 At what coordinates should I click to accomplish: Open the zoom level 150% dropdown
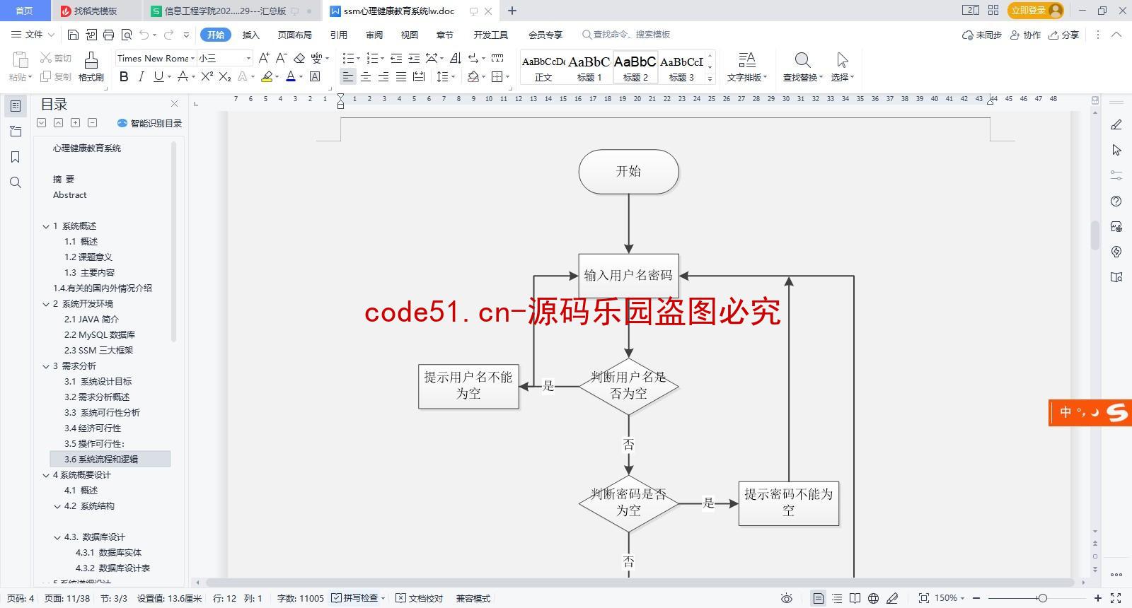tap(950, 598)
